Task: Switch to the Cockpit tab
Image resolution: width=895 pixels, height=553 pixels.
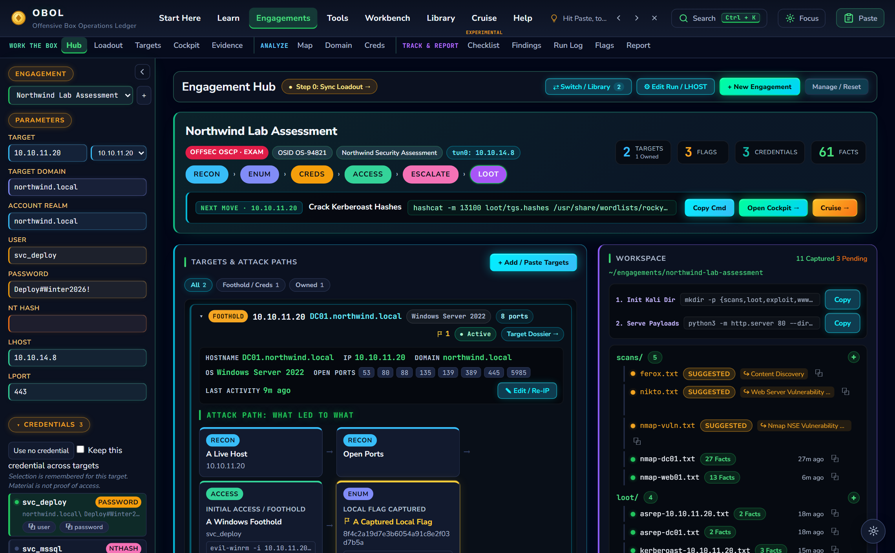Action: click(x=186, y=45)
